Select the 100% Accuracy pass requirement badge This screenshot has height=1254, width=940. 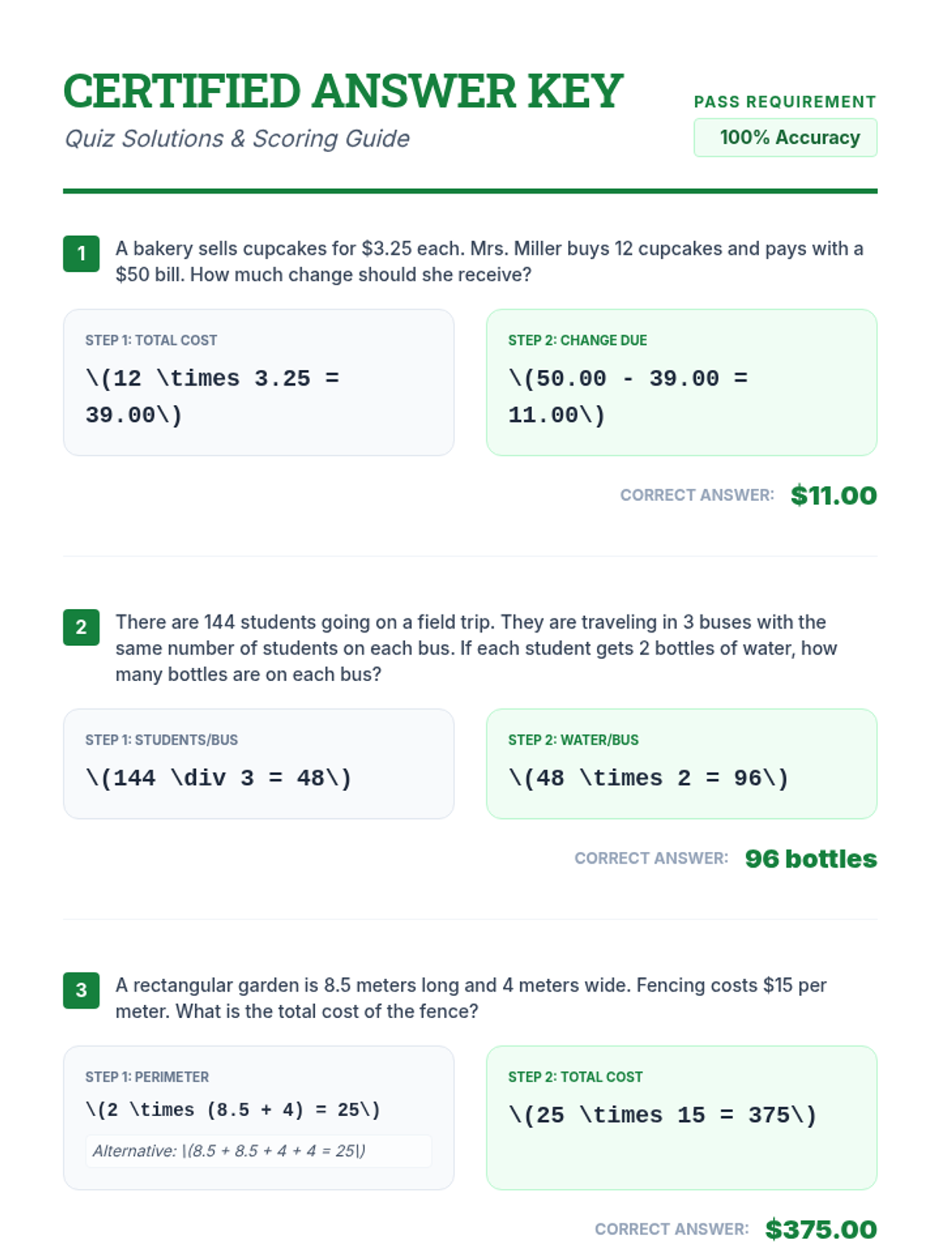(x=785, y=137)
